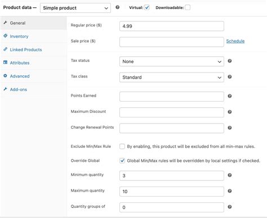Click the Quantity groups of field

(172, 207)
